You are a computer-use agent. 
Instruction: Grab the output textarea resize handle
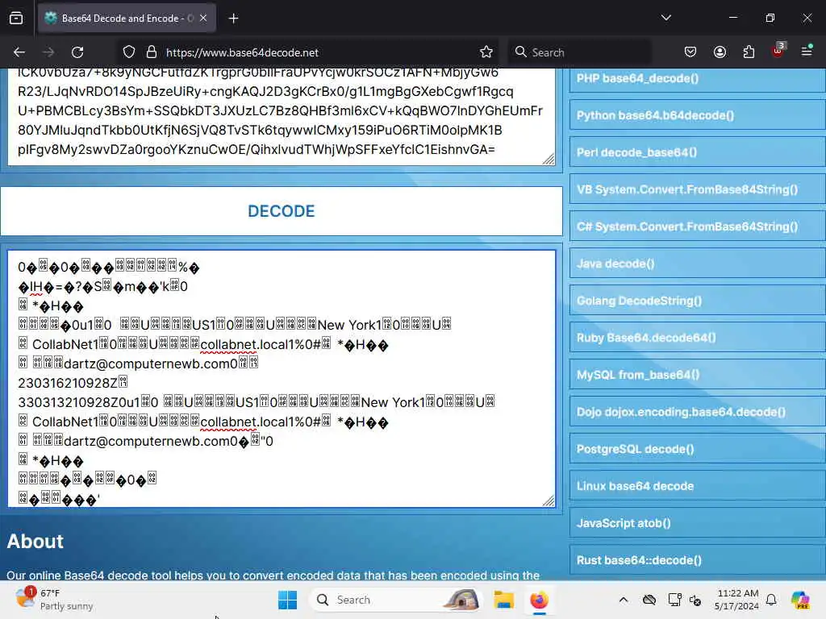click(x=549, y=501)
